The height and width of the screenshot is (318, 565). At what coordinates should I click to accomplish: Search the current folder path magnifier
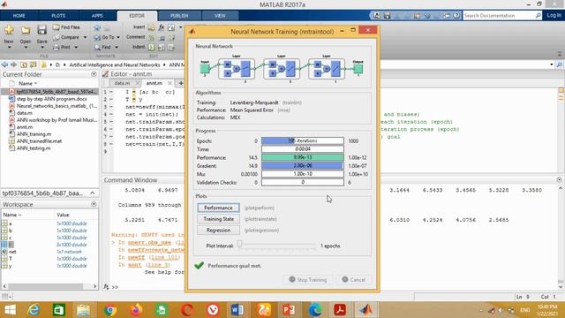click(559, 64)
